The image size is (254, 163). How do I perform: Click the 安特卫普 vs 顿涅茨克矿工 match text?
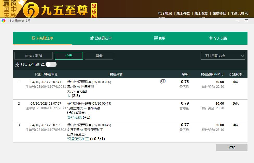tap(85, 130)
